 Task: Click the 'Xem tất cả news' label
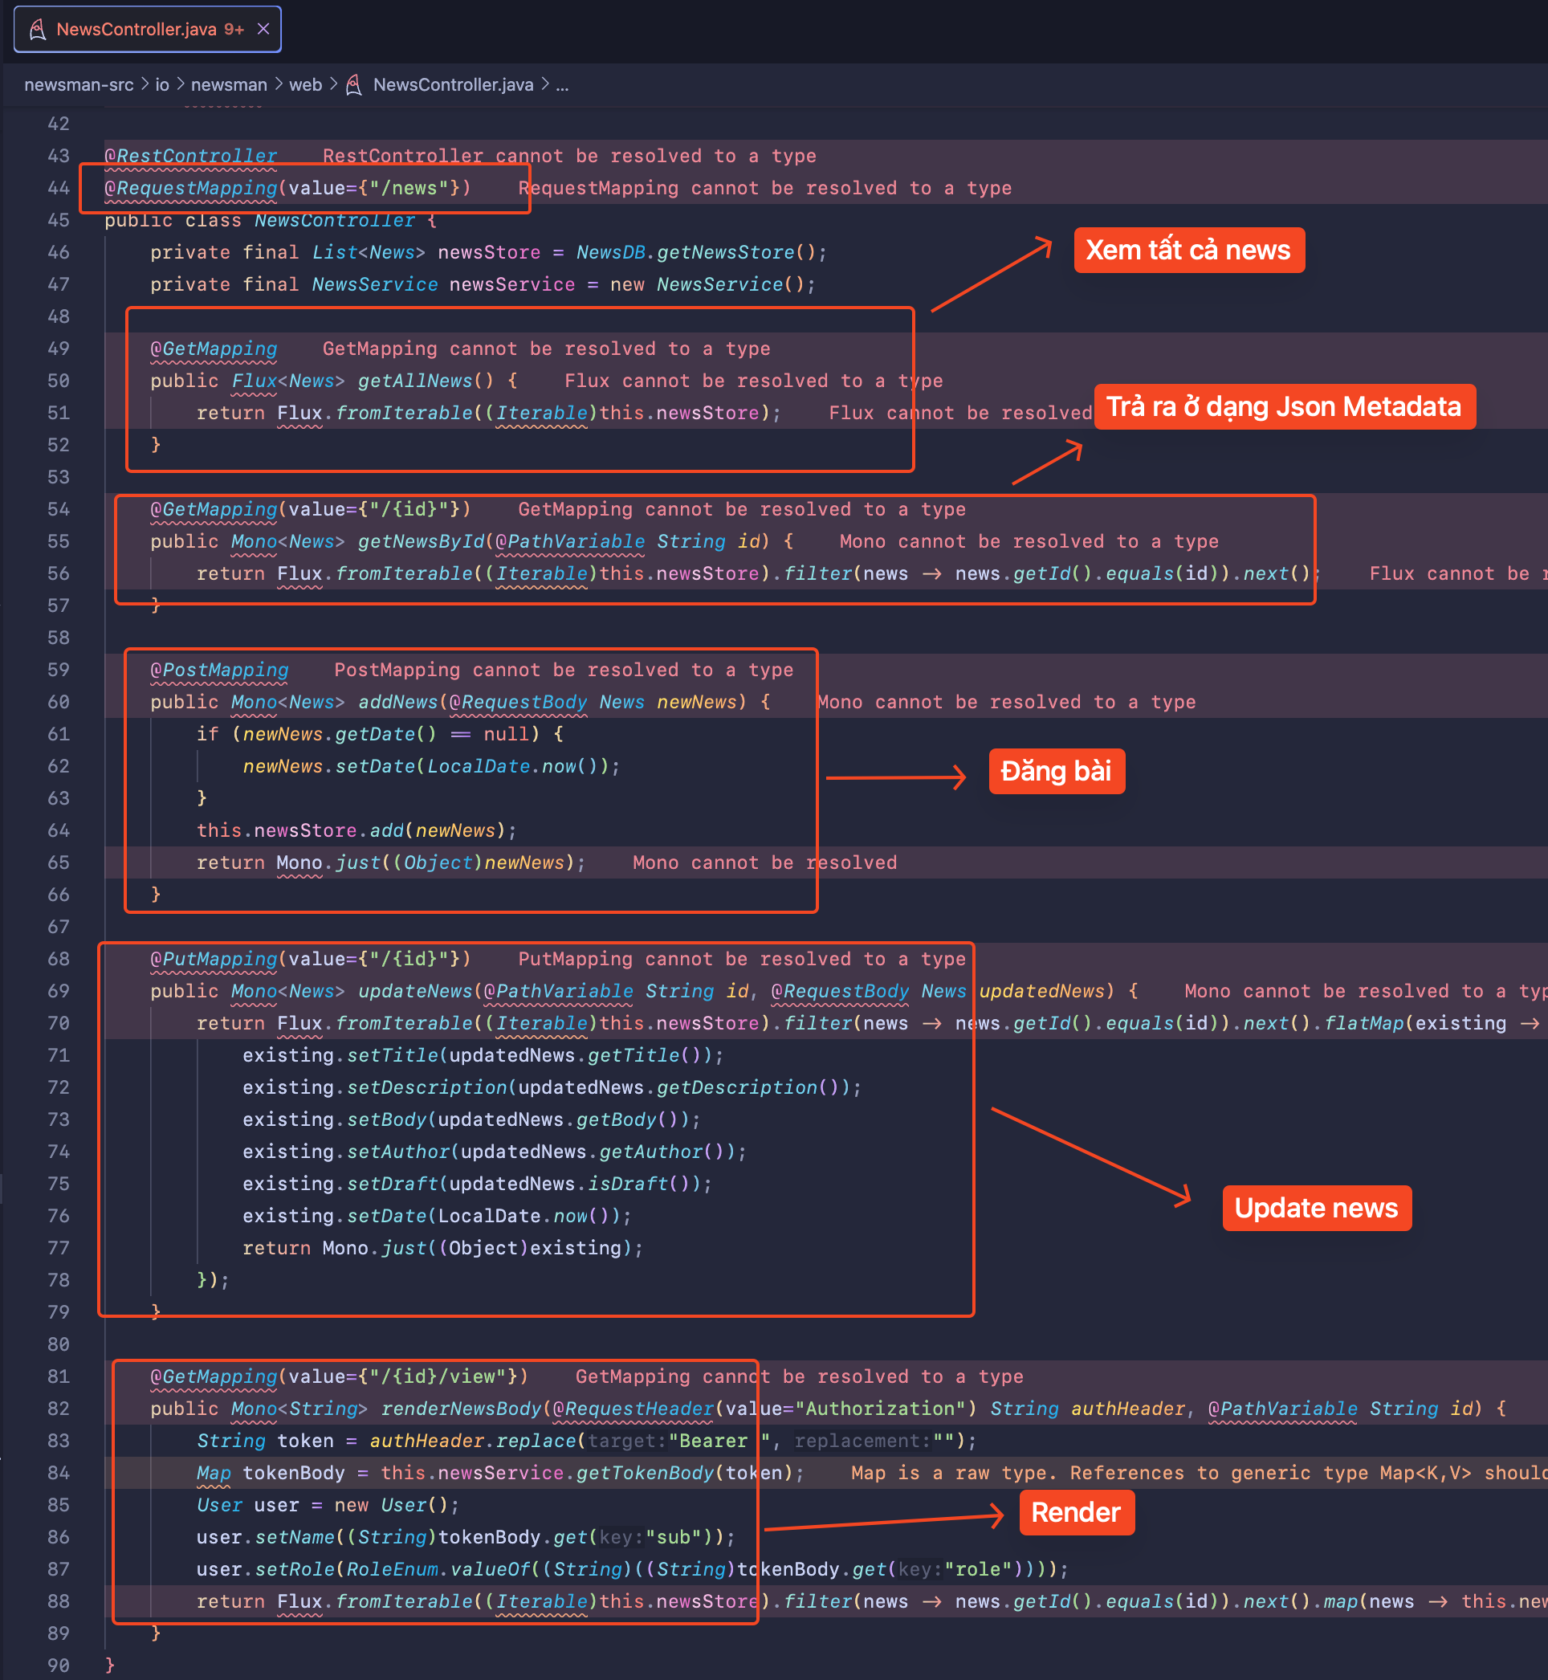tap(1187, 250)
